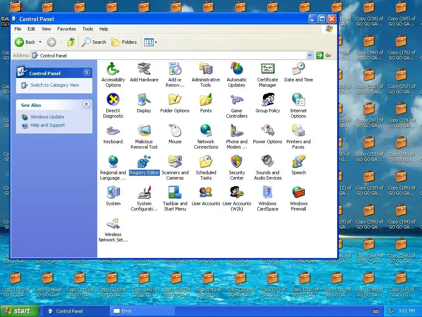Open Help and Support link
Screen dimensions: 422x317
tap(48, 125)
